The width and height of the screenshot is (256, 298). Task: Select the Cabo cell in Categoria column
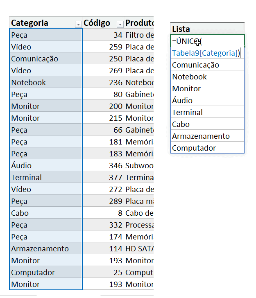[x=45, y=213]
